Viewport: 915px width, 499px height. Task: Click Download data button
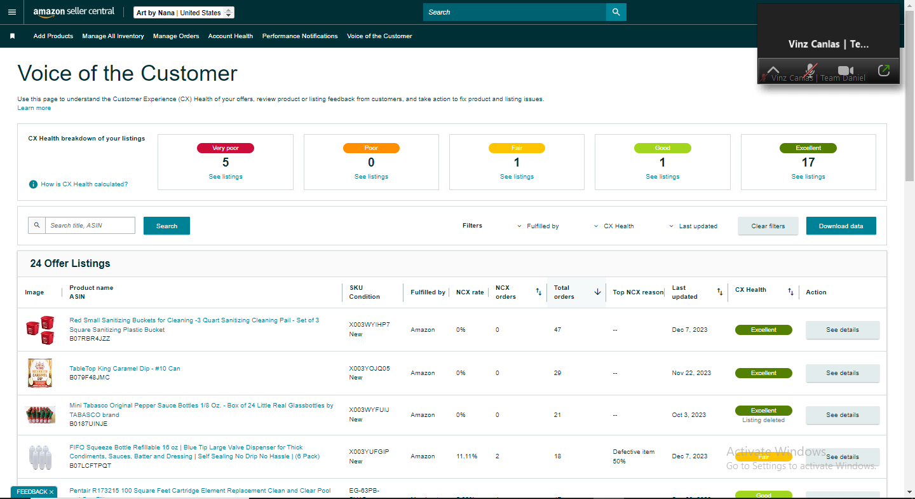(x=841, y=226)
